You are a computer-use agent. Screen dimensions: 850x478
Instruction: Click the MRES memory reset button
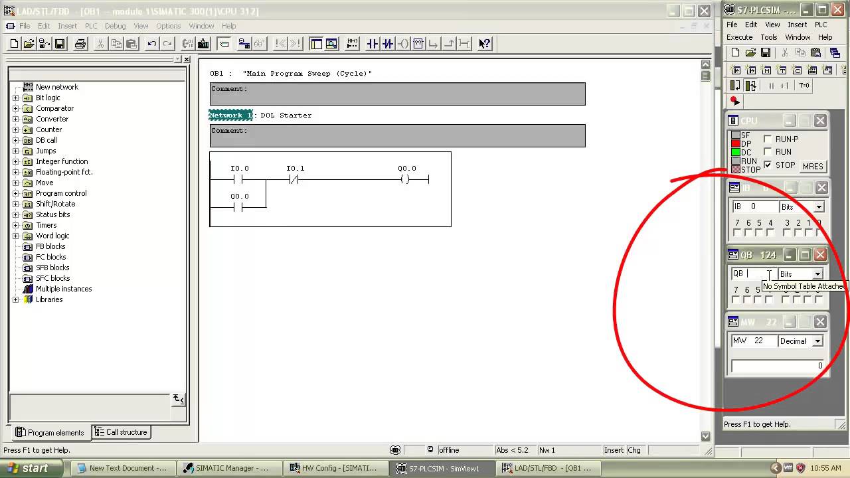pos(812,167)
